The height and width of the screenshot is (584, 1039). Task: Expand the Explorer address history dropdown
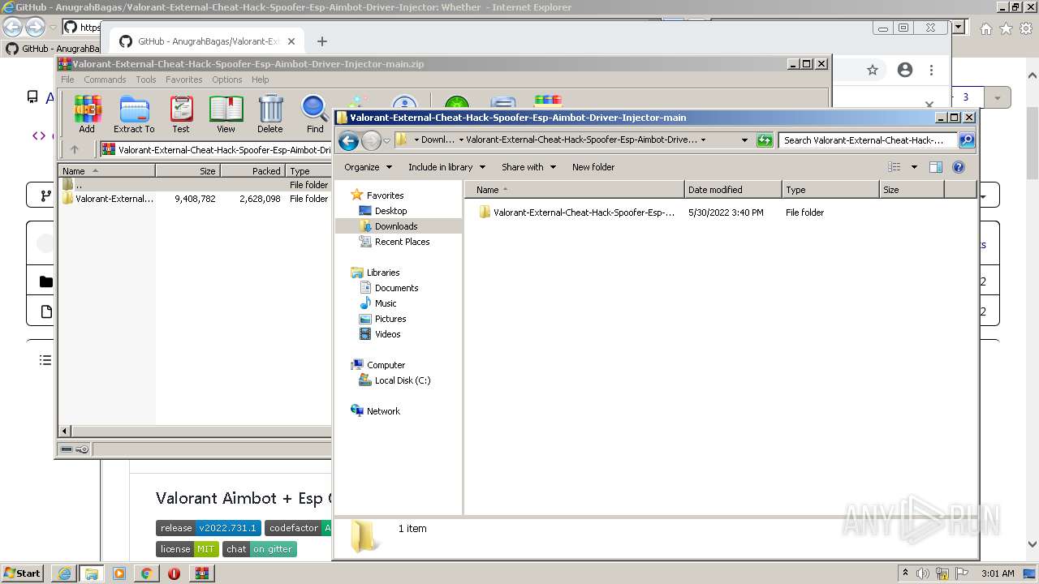pyautogui.click(x=744, y=140)
